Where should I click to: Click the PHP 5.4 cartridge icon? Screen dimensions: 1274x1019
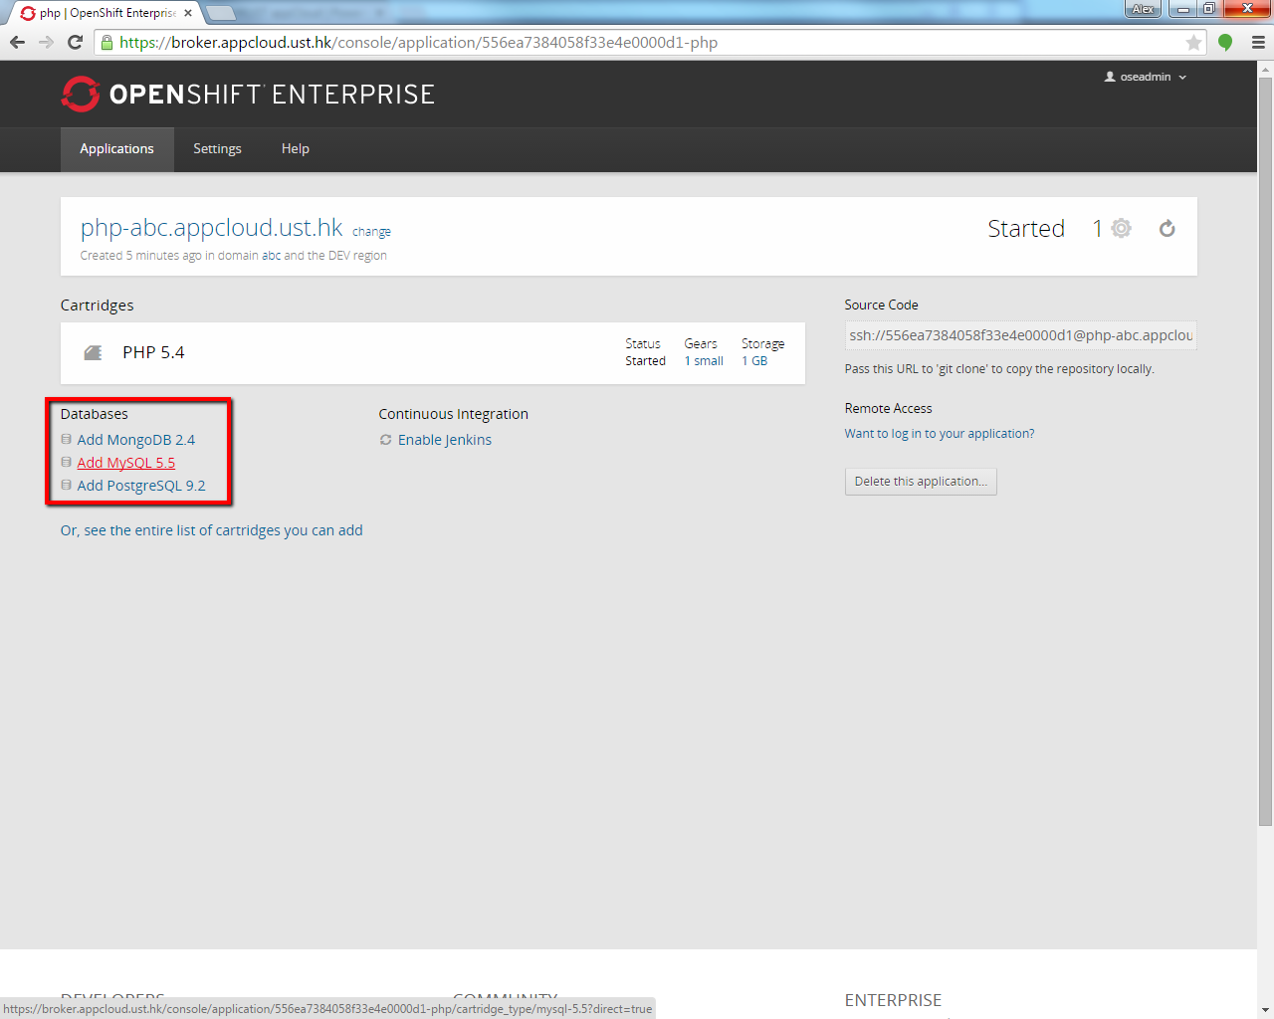pyautogui.click(x=93, y=353)
